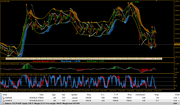180x105 pixels.
Task: Click the profit value -5.44
Action: [175, 98]
